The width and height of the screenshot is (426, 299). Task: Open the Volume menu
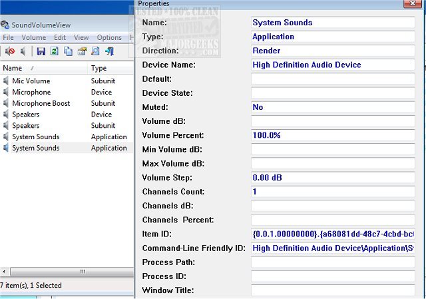click(34, 37)
